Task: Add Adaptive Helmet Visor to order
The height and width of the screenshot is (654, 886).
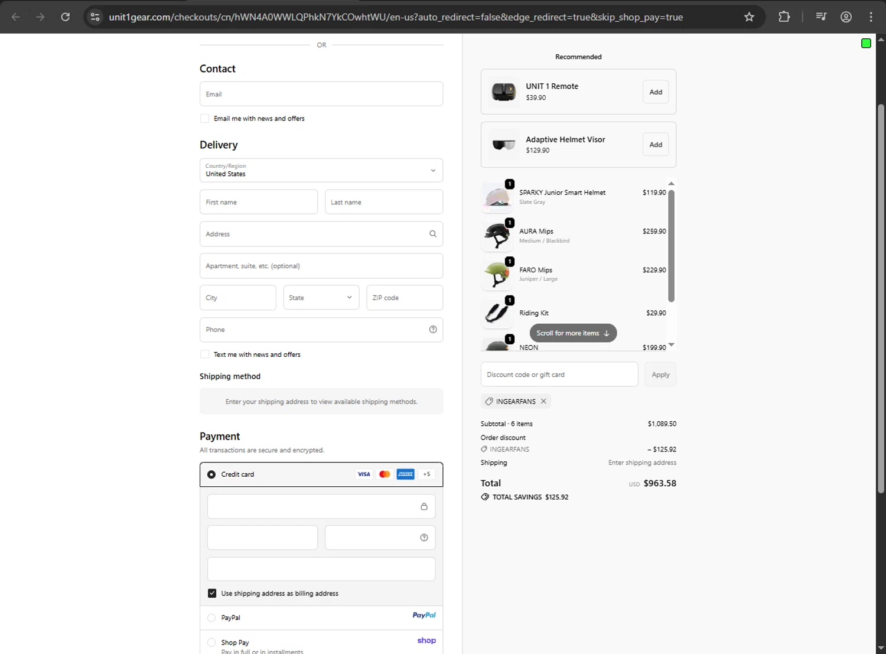Action: [656, 145]
